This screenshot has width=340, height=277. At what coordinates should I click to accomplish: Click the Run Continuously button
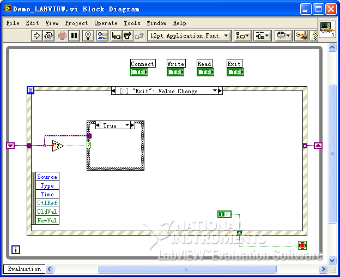tap(48, 36)
